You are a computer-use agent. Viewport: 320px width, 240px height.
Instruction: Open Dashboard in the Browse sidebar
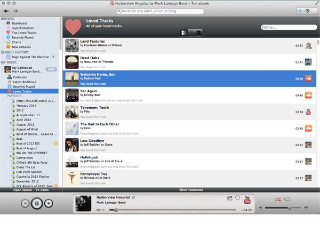click(19, 23)
